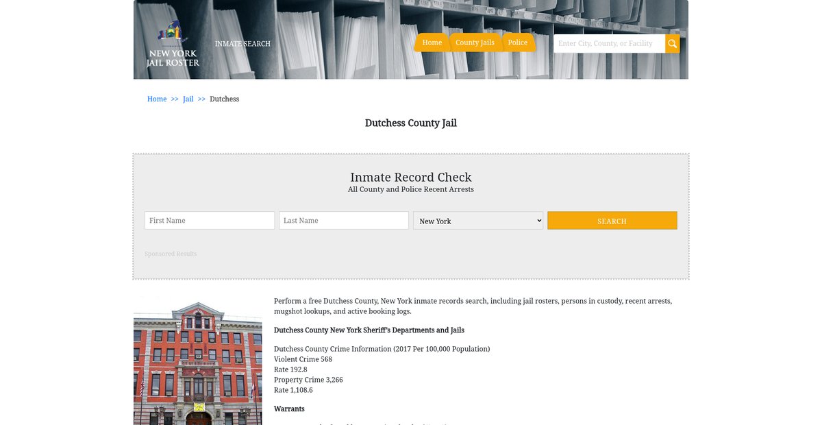Click the New York Jail Roster logo

[173, 43]
